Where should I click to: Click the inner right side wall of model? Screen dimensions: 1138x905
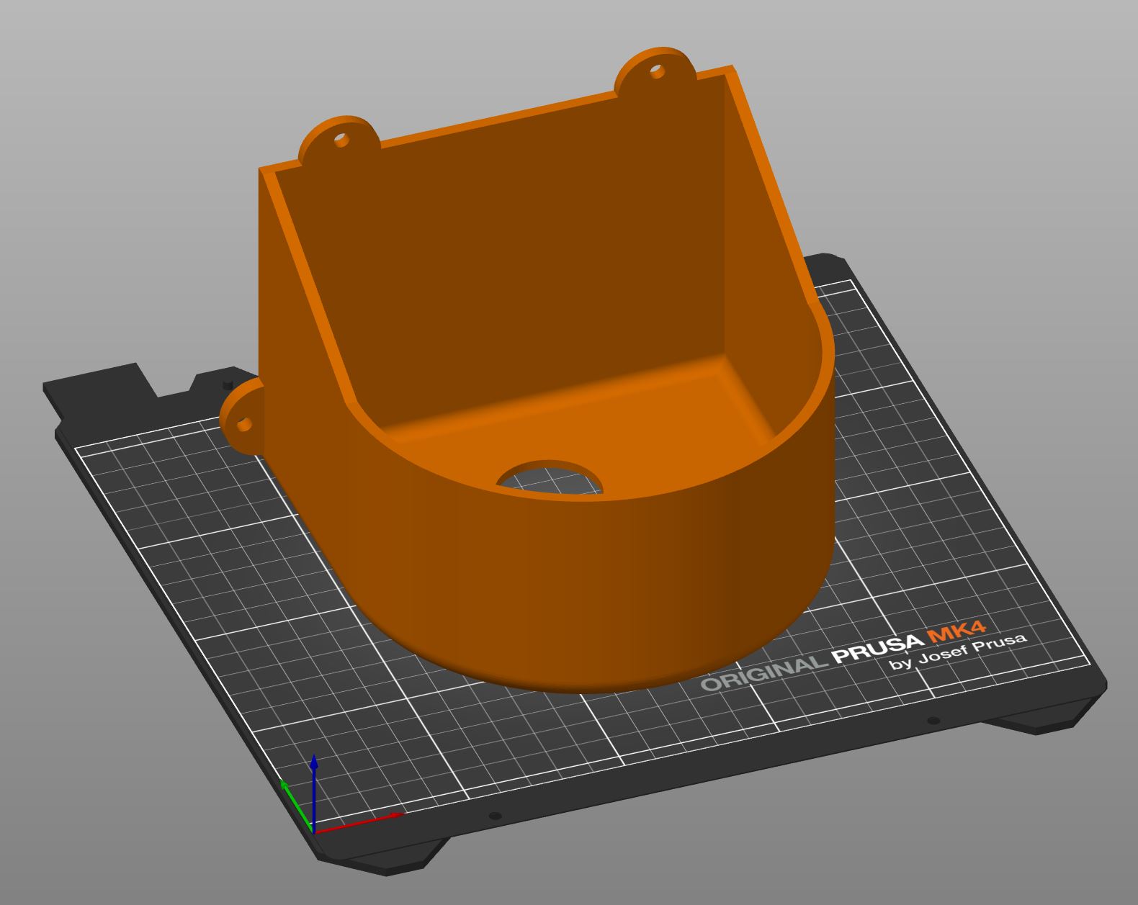[x=763, y=274]
